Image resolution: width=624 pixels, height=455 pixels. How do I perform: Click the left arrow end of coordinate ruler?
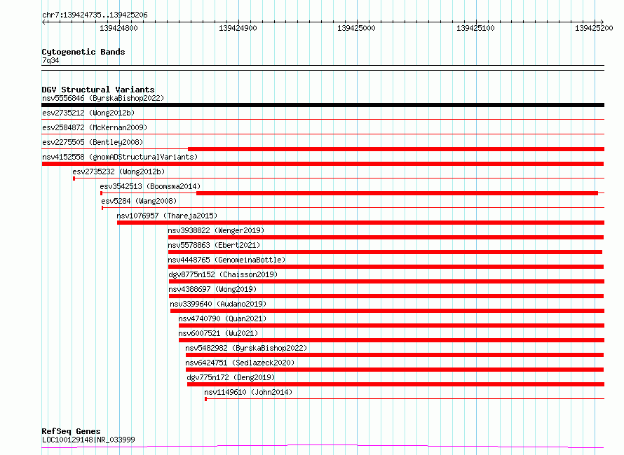click(44, 22)
